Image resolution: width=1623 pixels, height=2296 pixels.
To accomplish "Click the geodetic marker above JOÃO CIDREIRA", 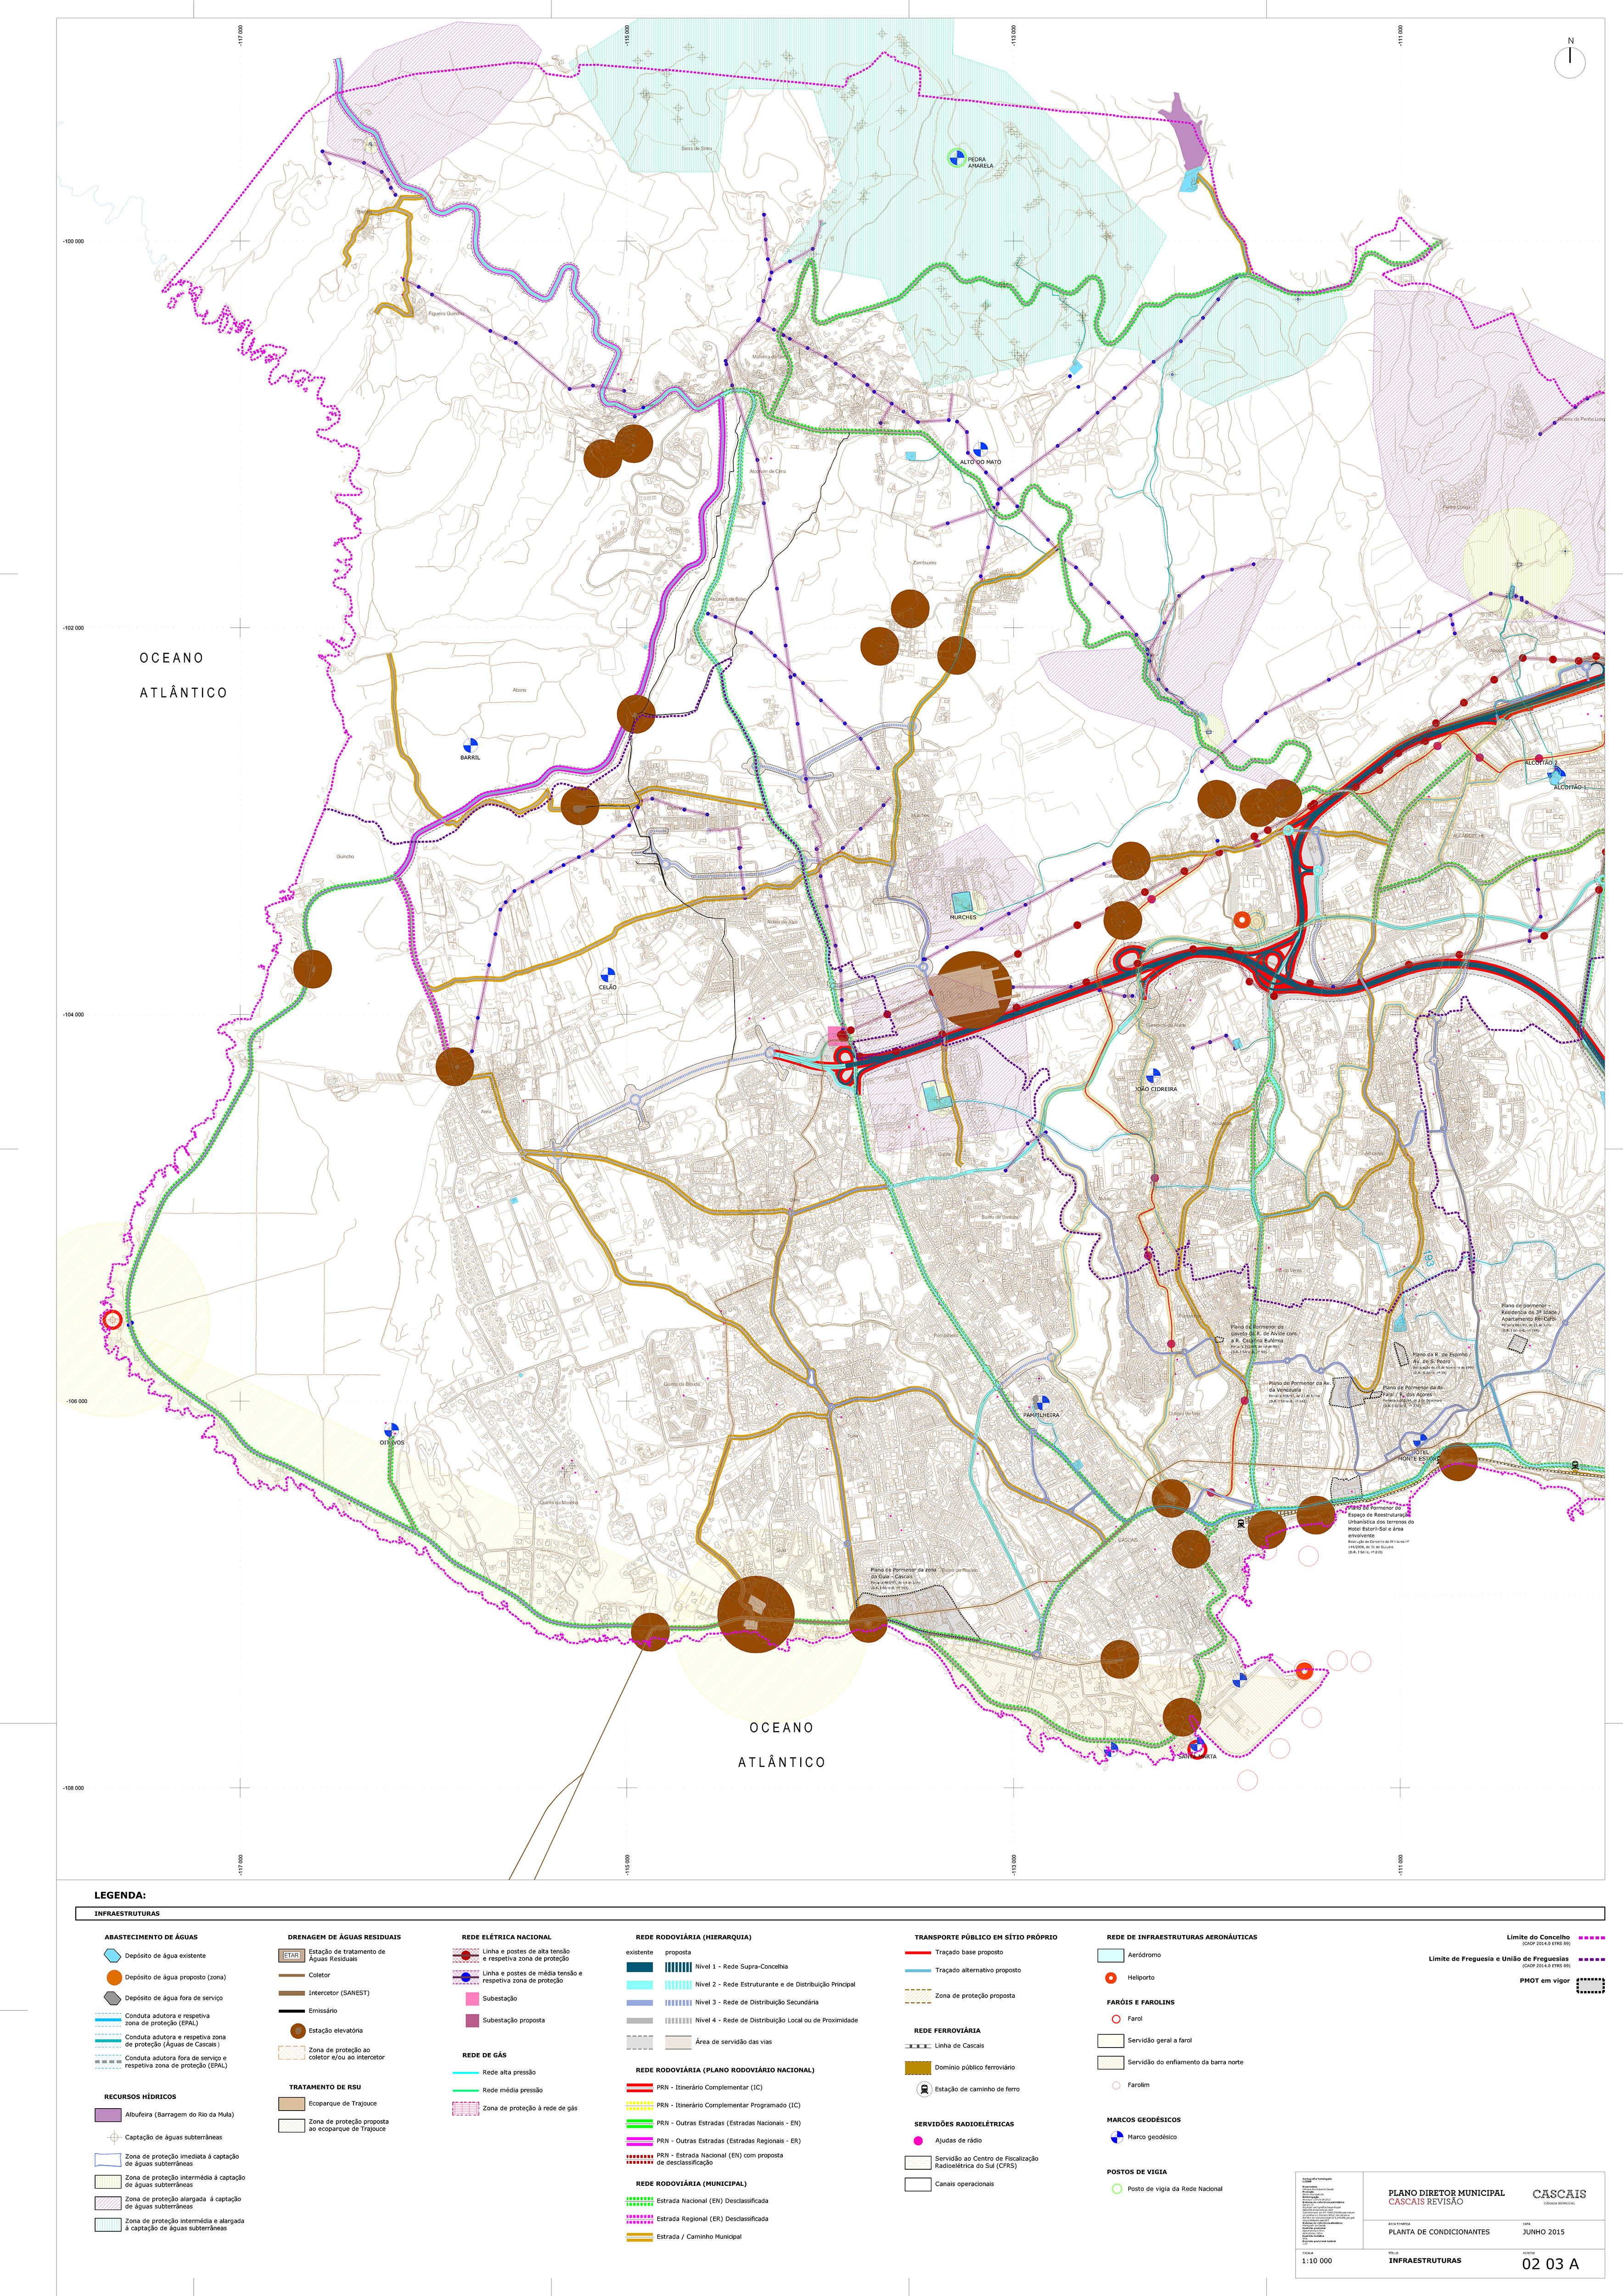I will pyautogui.click(x=1153, y=1076).
